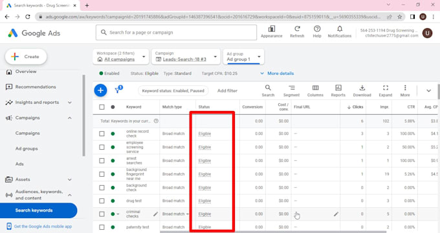Open the Appearance settings icon
Image resolution: width=440 pixels, height=233 pixels.
pyautogui.click(x=271, y=29)
